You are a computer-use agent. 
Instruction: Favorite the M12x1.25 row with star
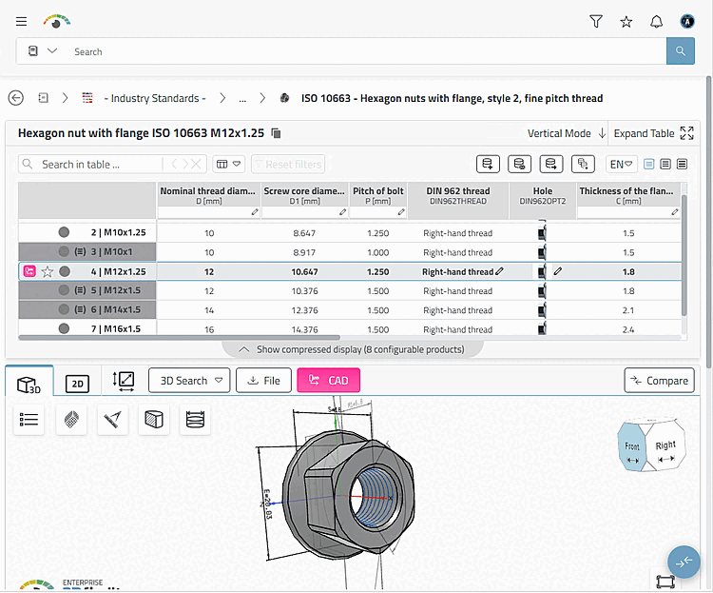pyautogui.click(x=48, y=272)
